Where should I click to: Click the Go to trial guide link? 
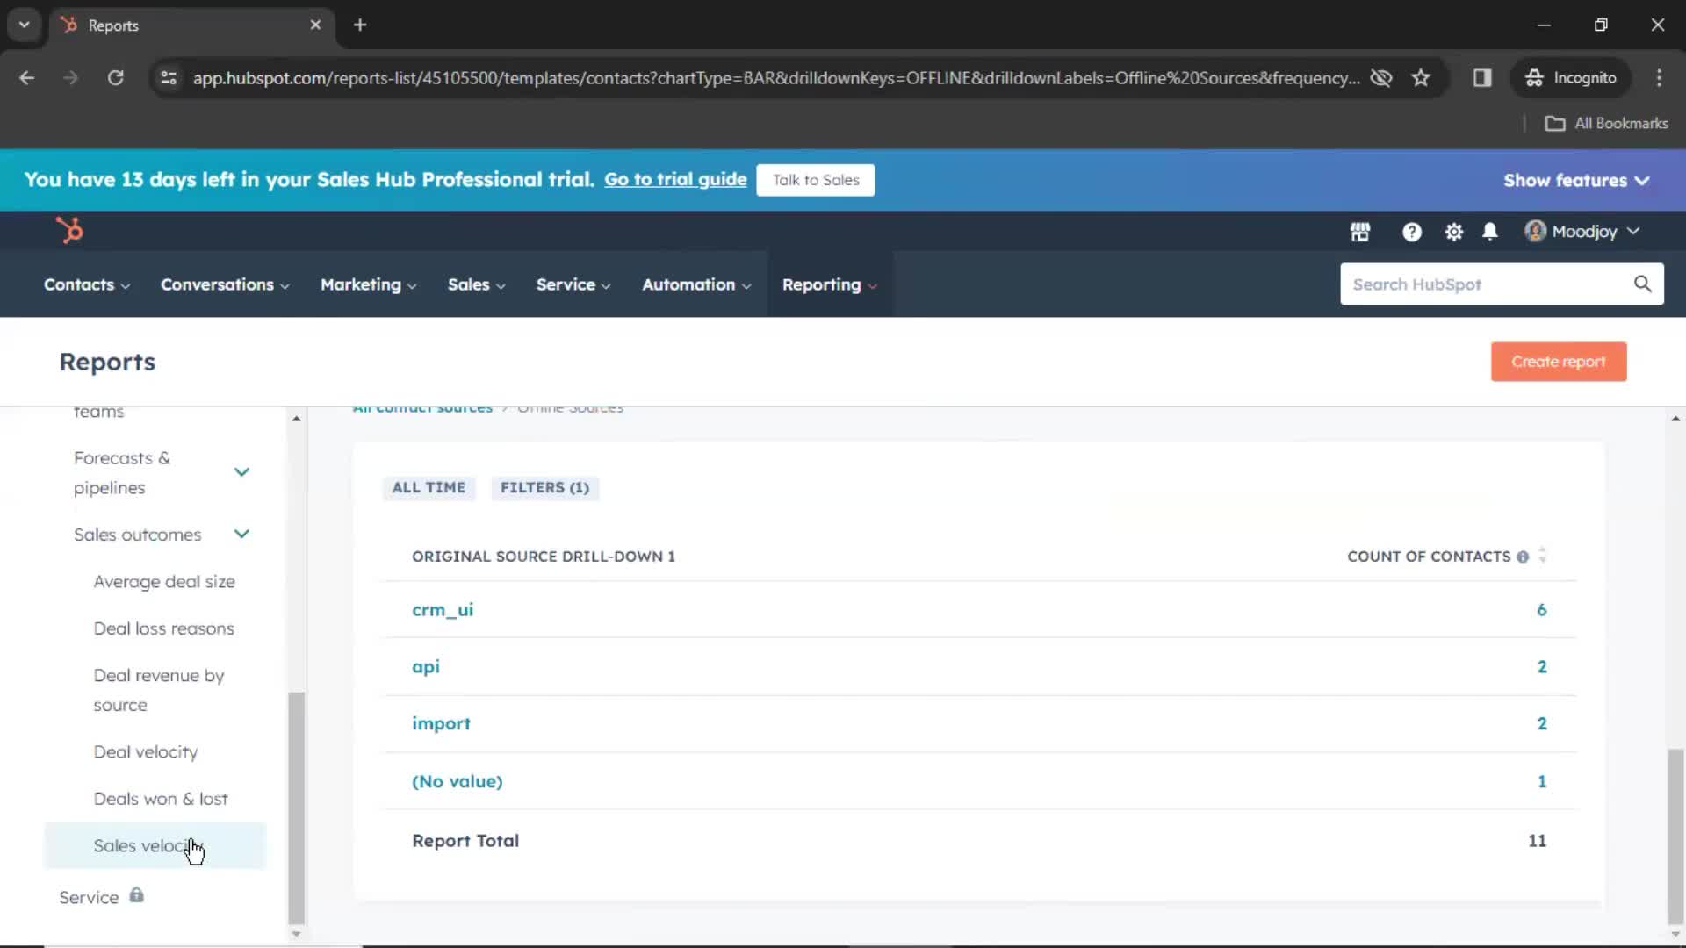[675, 179]
